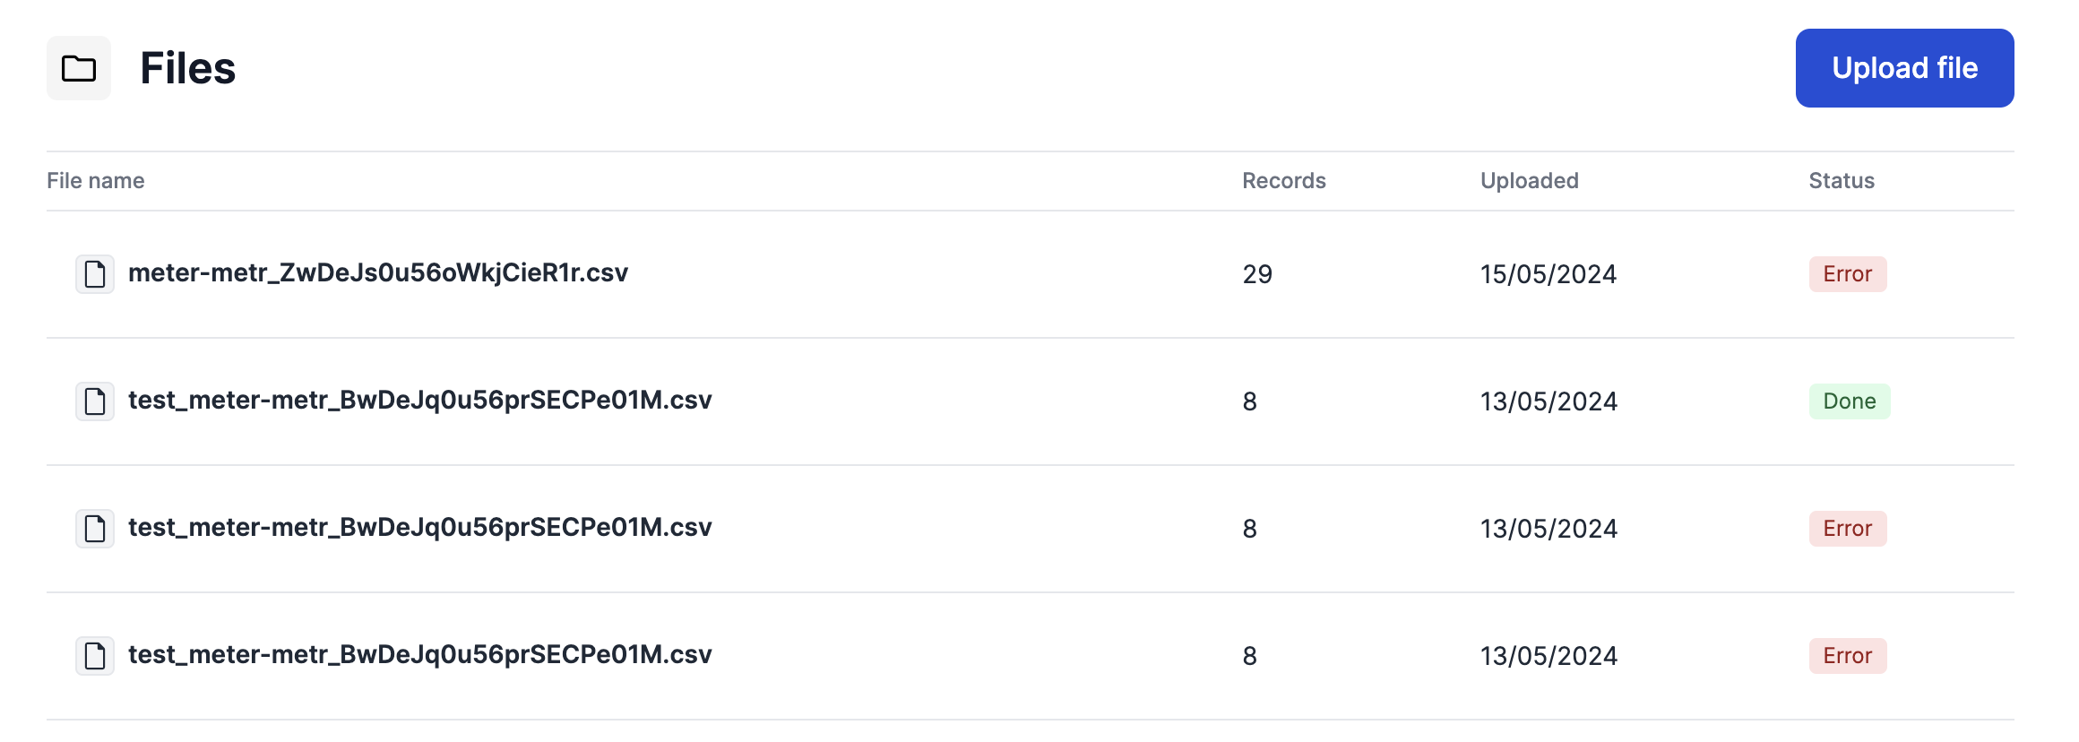Click the Error badge in the third row

[1847, 529]
